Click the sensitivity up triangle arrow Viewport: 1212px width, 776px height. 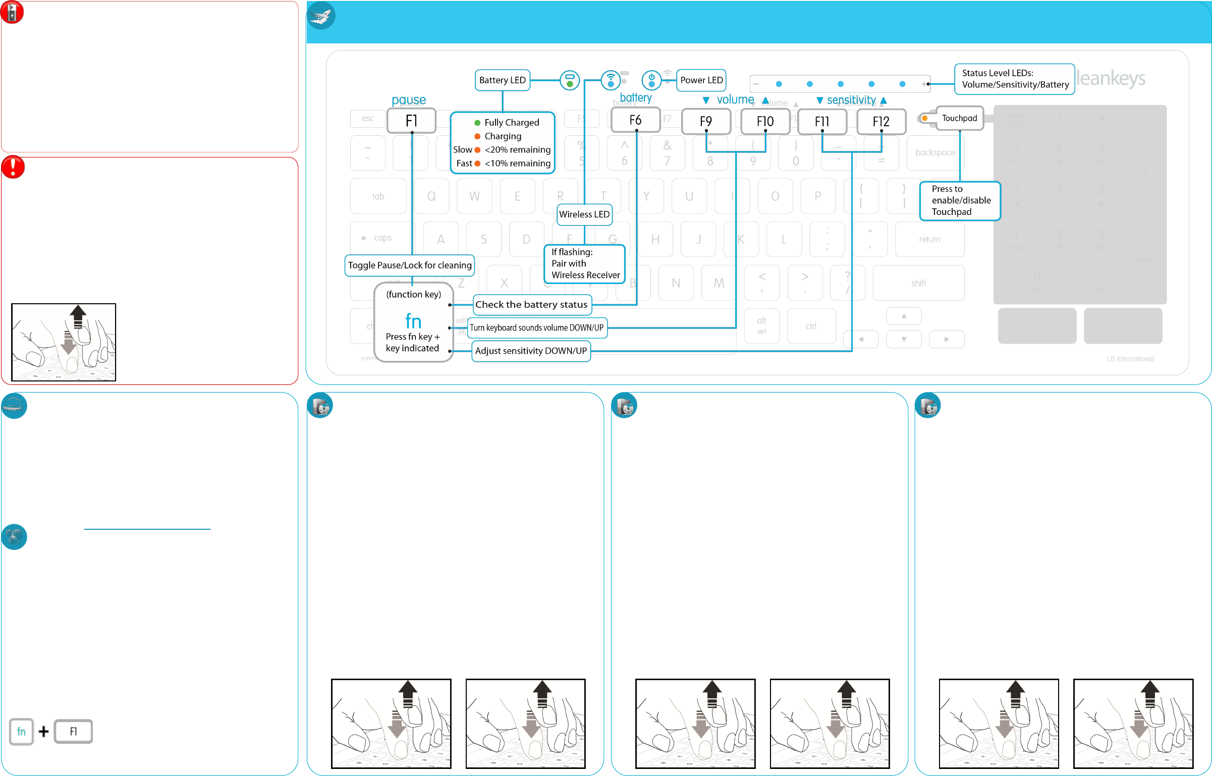click(884, 101)
